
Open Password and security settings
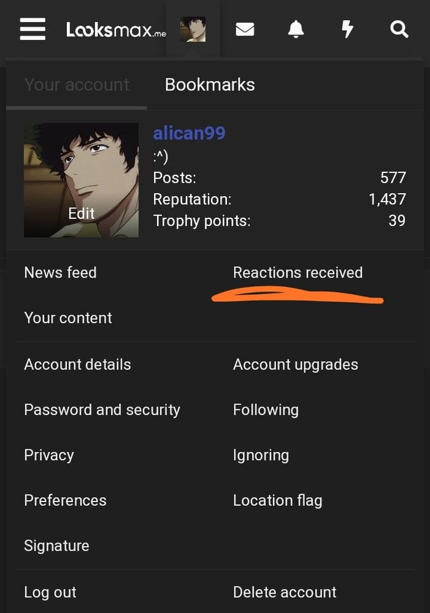pos(102,409)
